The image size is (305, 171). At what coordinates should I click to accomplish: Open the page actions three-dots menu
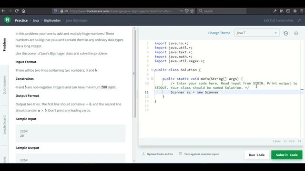181,11
